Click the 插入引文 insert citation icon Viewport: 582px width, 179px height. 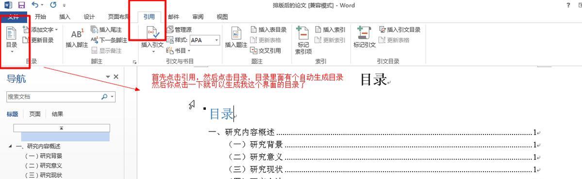(x=152, y=39)
